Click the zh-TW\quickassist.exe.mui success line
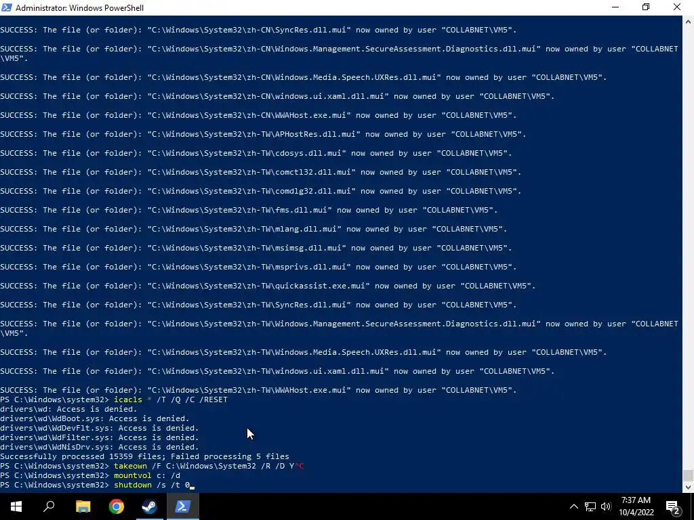Screen dimensions: 694x520 [x=268, y=286]
